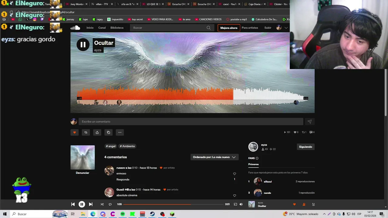Viewport: 388px width, 218px height.
Task: Click 'Responde' under russov's comment
Action: 123,180
